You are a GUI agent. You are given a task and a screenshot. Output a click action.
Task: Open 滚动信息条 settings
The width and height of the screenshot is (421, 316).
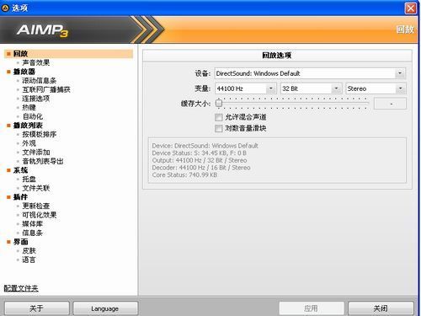(x=40, y=81)
